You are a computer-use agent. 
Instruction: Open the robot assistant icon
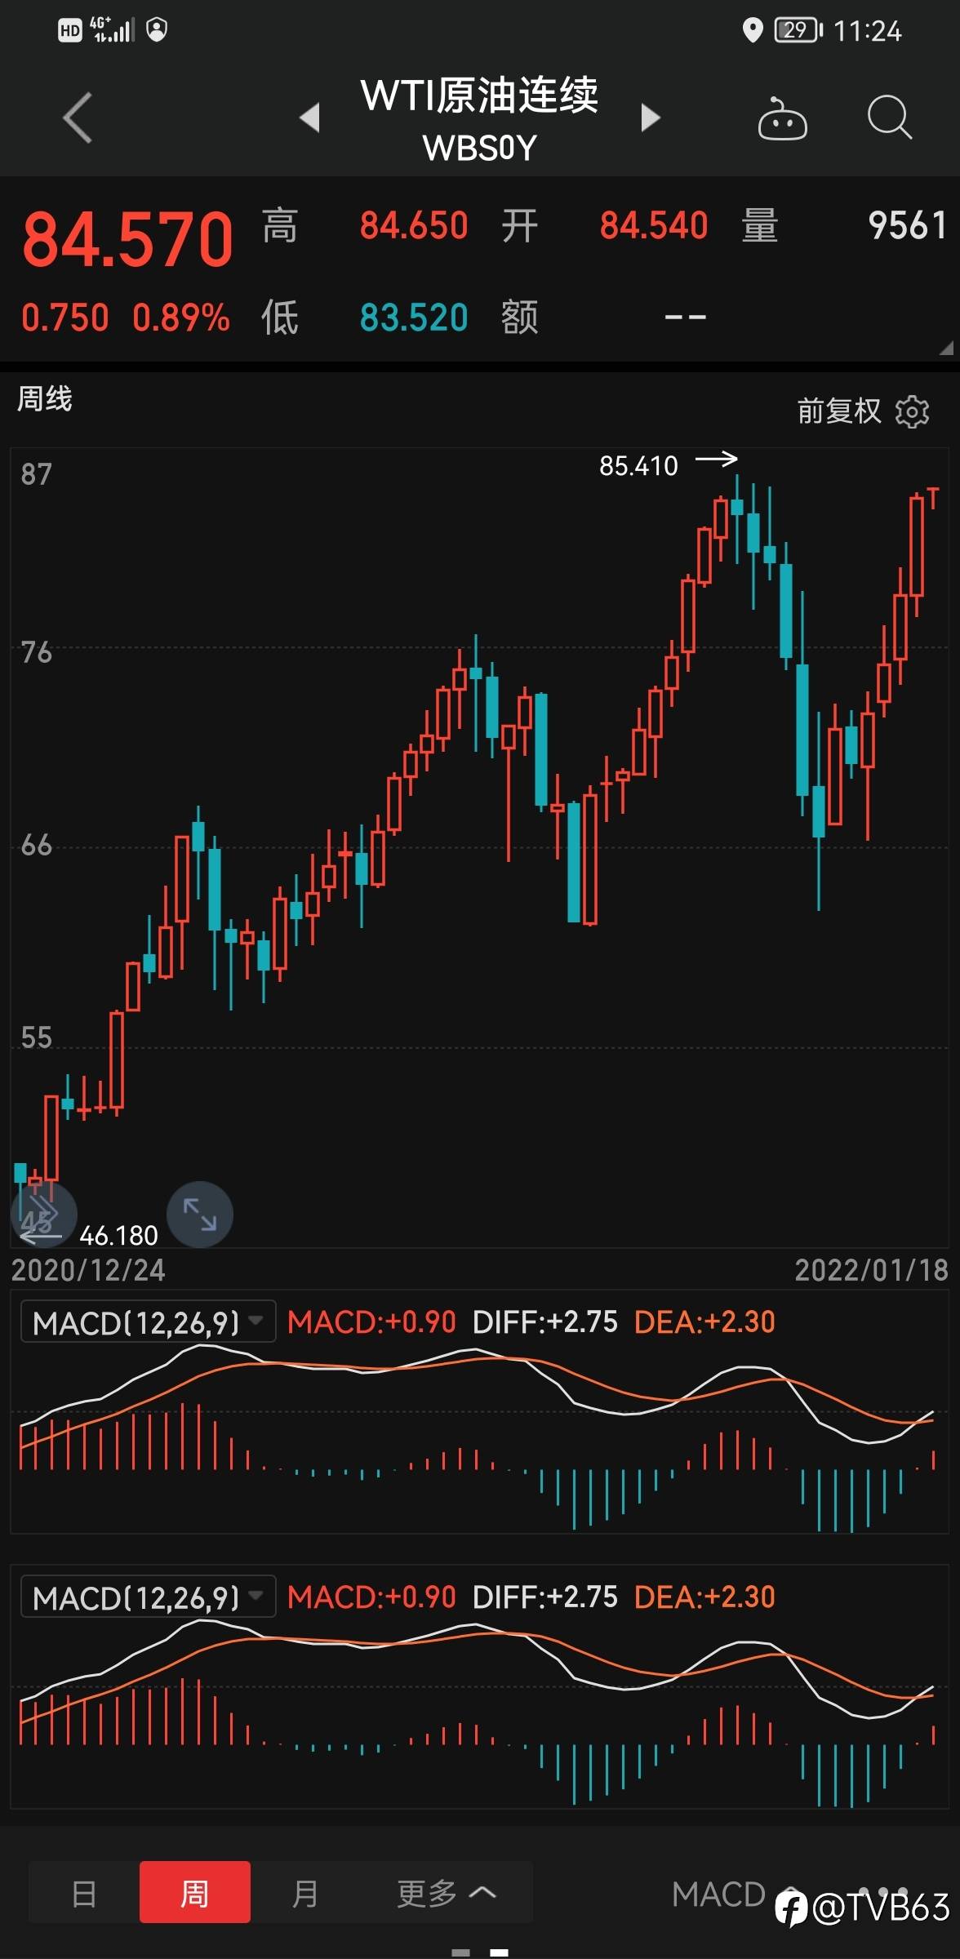[x=782, y=119]
